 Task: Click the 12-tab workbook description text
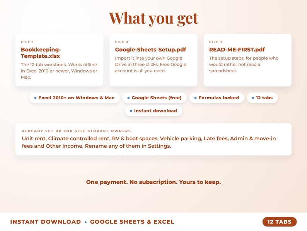coord(59,71)
